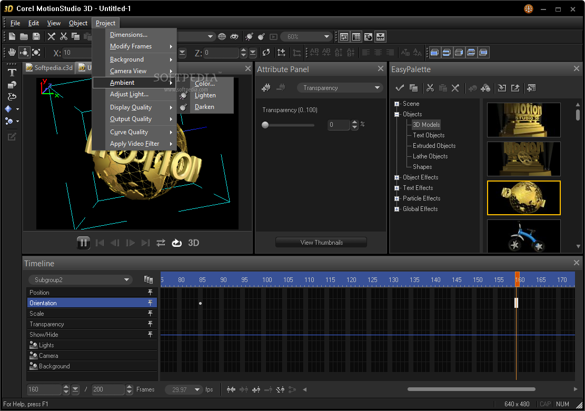Image resolution: width=585 pixels, height=411 pixels.
Task: Select the blue tricycle thumbnail
Action: tap(523, 236)
